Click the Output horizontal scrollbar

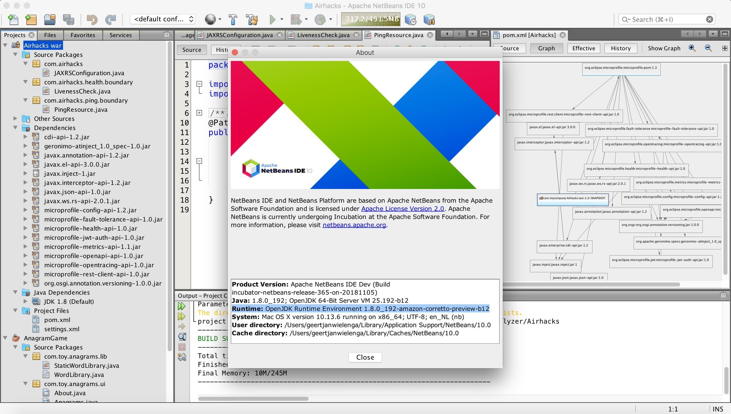253,399
